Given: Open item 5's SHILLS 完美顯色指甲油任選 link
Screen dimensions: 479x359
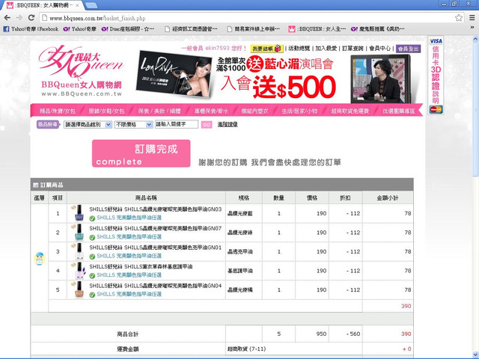Looking at the screenshot, I should tap(129, 294).
